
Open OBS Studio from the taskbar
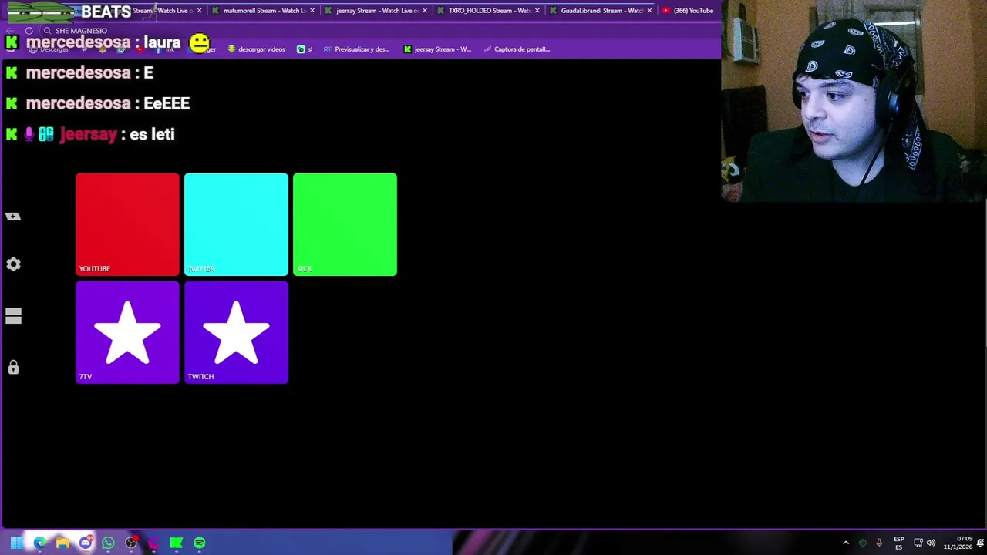(131, 543)
